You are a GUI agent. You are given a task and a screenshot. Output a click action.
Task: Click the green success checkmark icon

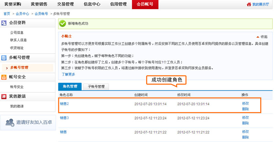click(x=63, y=23)
